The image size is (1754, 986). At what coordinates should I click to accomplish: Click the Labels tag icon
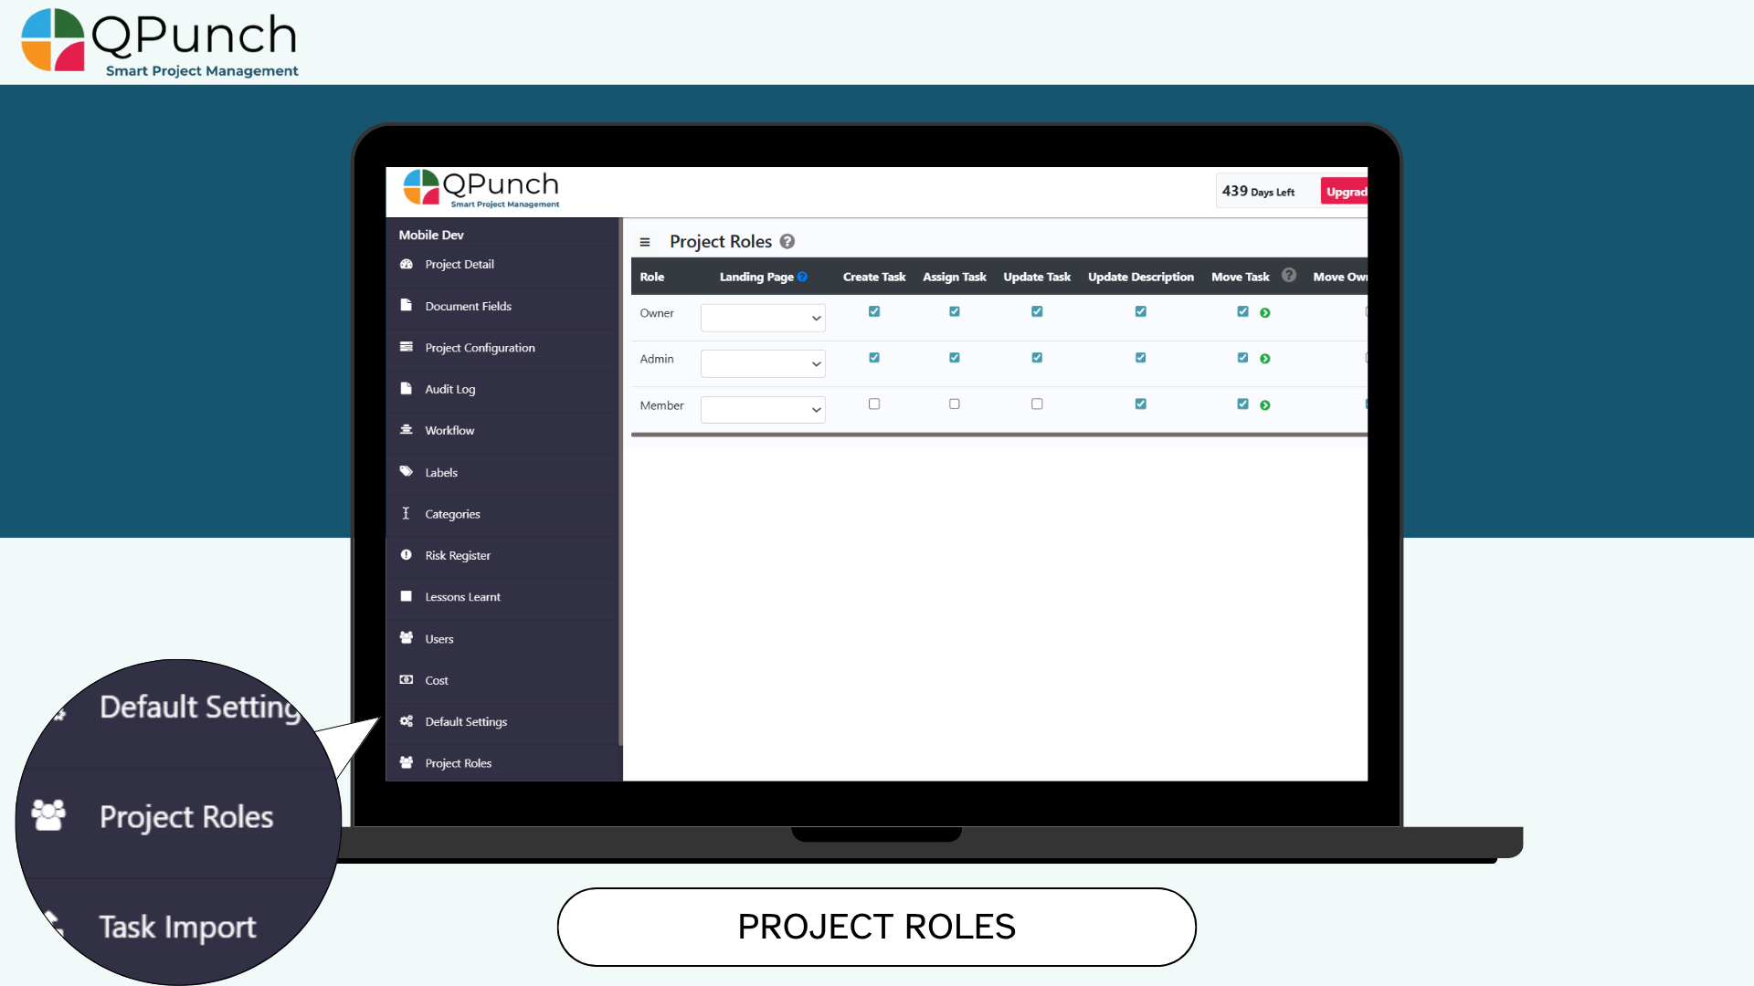click(x=407, y=471)
